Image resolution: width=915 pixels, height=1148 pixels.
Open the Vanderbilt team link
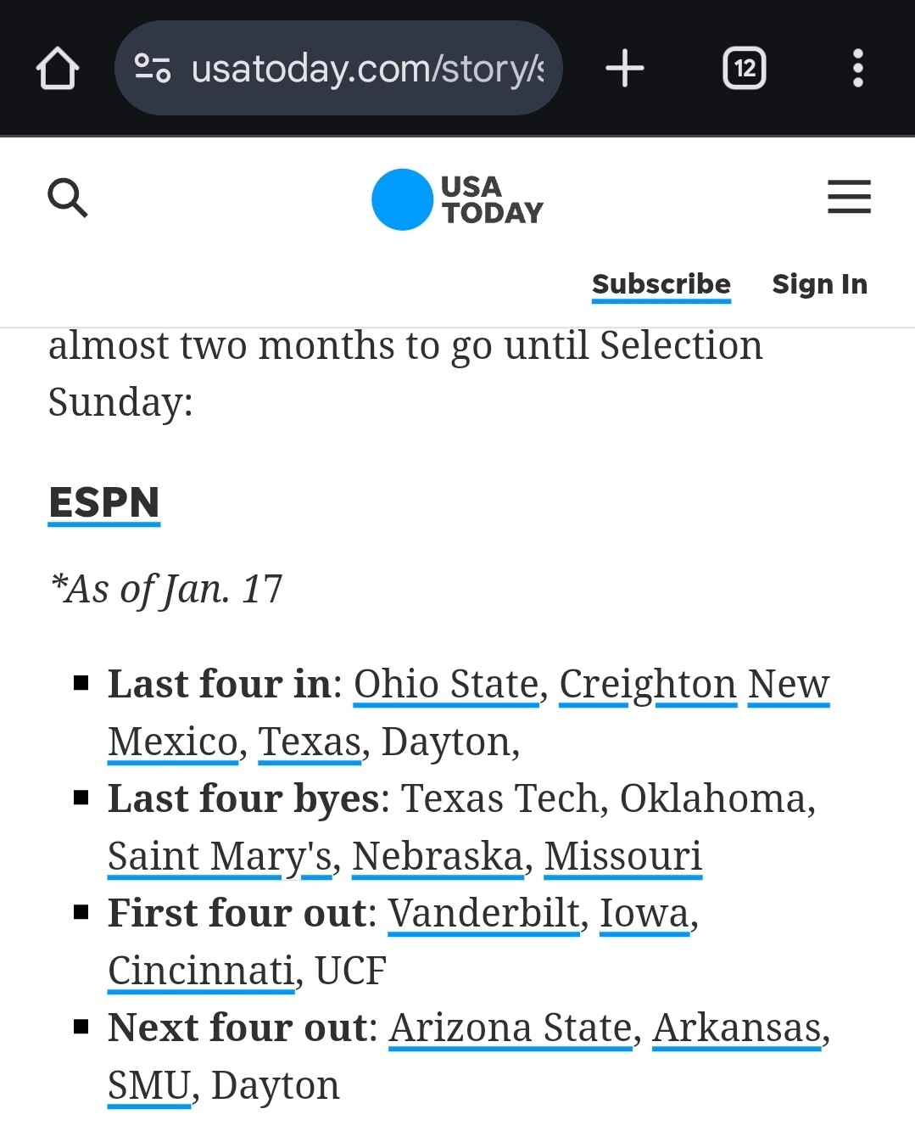pos(484,913)
